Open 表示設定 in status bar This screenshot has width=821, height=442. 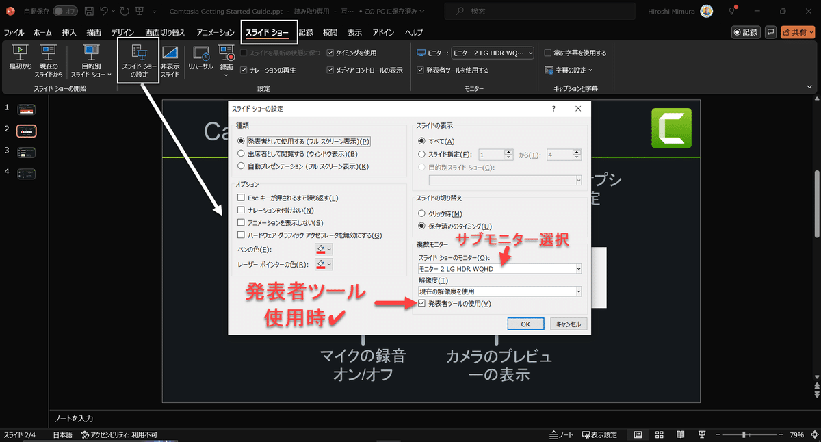coord(599,434)
